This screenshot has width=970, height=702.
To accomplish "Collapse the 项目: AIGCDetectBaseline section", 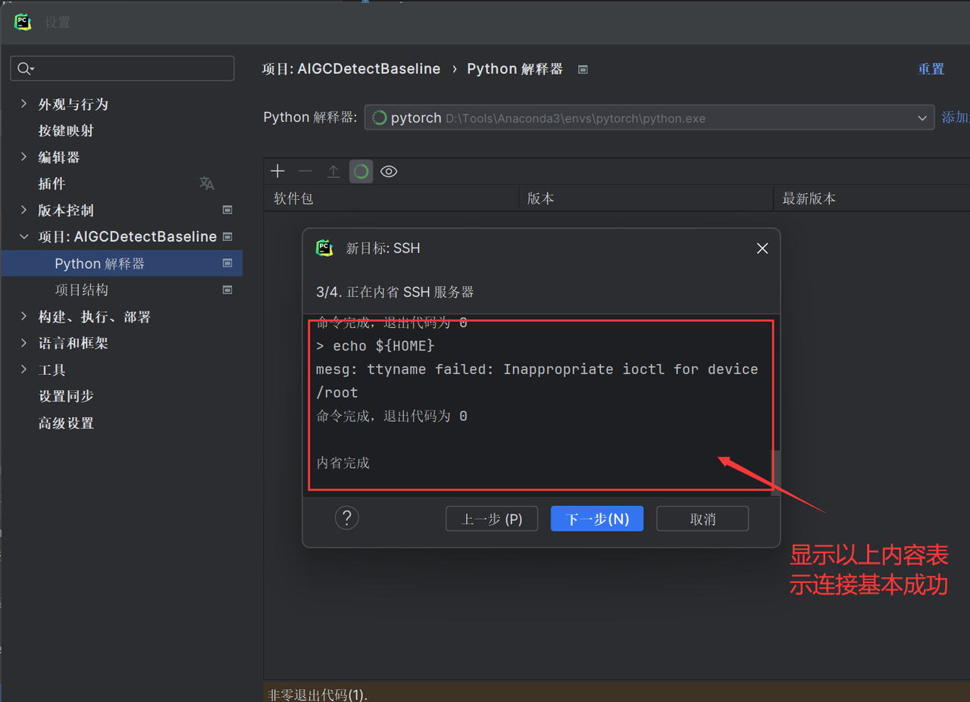I will (x=23, y=236).
